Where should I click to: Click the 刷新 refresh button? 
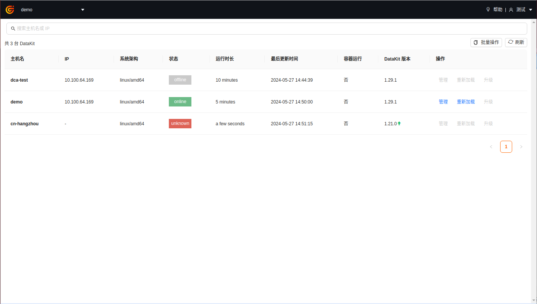(516, 43)
